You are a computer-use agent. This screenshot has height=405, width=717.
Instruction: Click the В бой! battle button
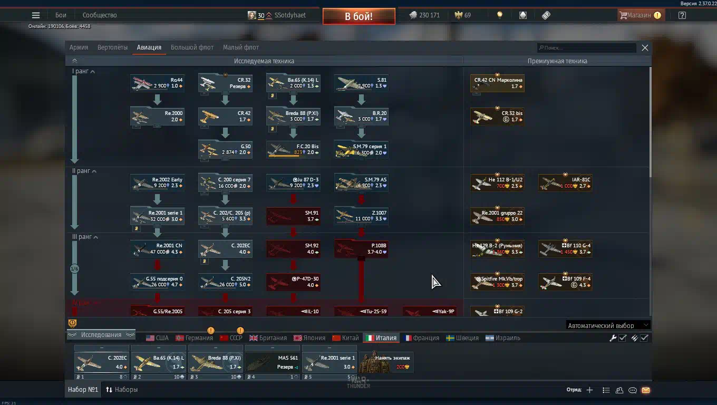tap(358, 16)
